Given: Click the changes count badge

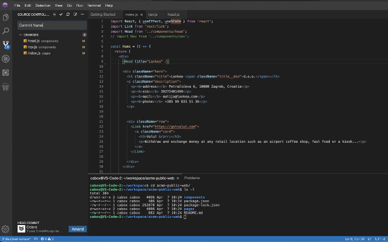Looking at the screenshot, I should (x=84, y=35).
